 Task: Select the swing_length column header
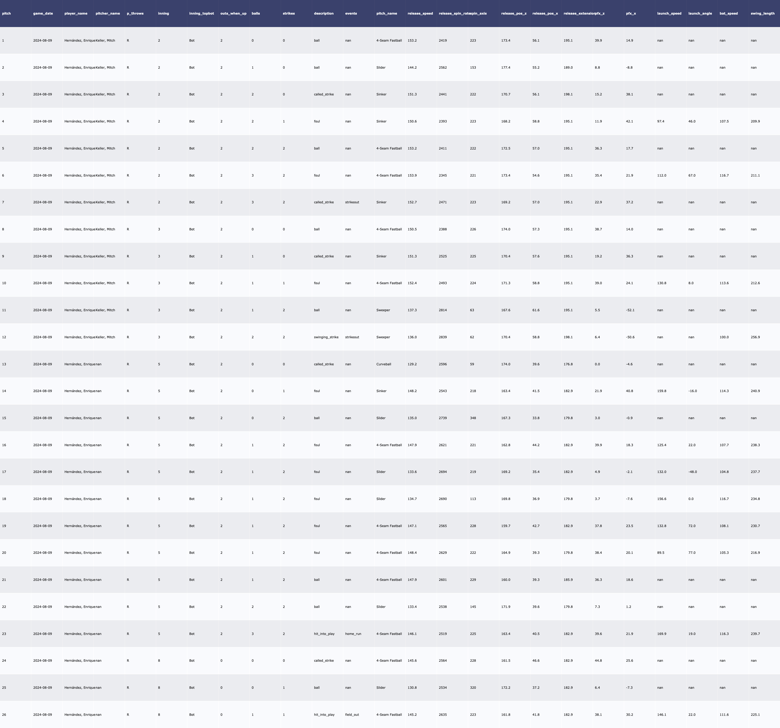tap(762, 13)
